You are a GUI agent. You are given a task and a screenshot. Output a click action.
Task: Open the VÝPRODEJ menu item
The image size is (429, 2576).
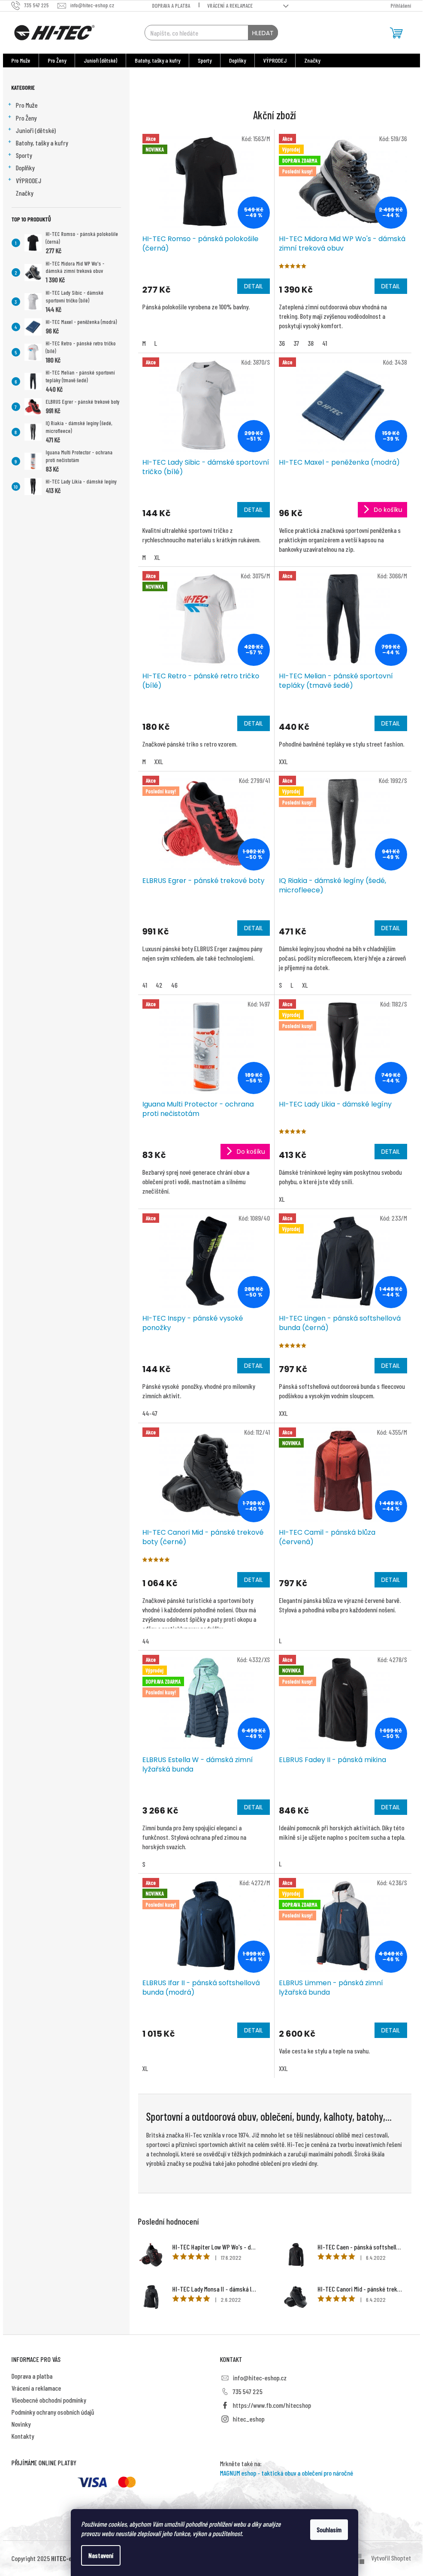pyautogui.click(x=275, y=61)
